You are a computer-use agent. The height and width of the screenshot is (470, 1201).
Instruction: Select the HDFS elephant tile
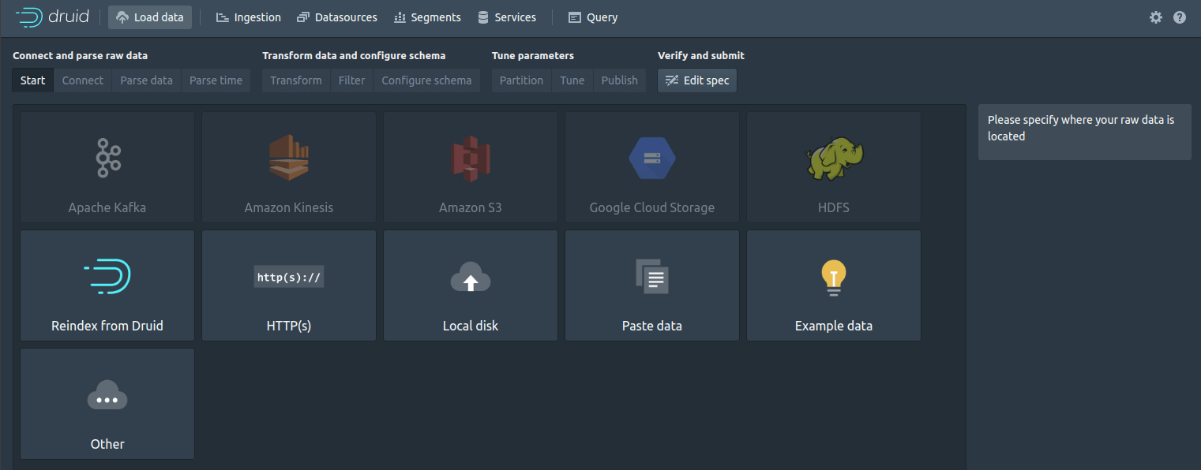(x=833, y=166)
